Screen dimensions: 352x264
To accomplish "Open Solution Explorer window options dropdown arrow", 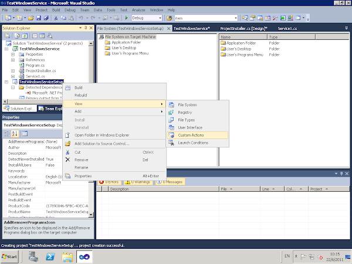I will pos(80,28).
